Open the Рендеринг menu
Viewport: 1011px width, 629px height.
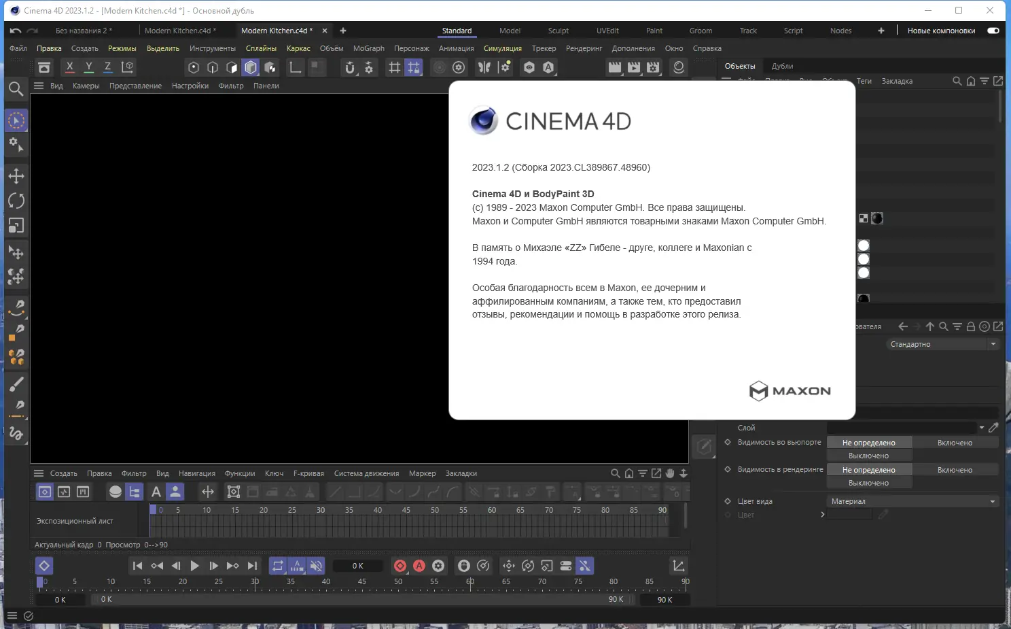pyautogui.click(x=584, y=48)
